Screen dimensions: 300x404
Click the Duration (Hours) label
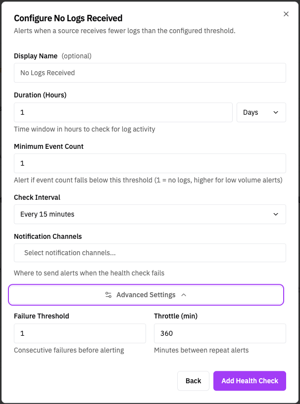click(x=40, y=95)
